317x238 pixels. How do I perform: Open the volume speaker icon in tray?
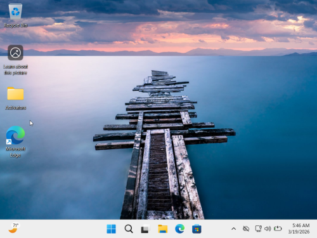268,228
